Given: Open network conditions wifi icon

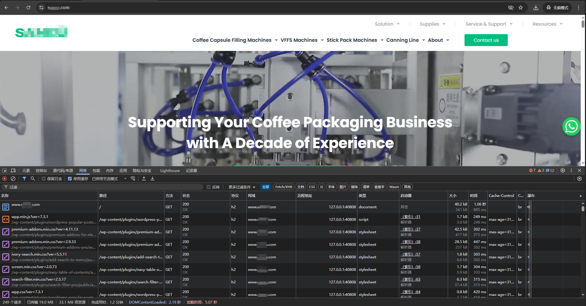Looking at the screenshot, I should (133, 179).
